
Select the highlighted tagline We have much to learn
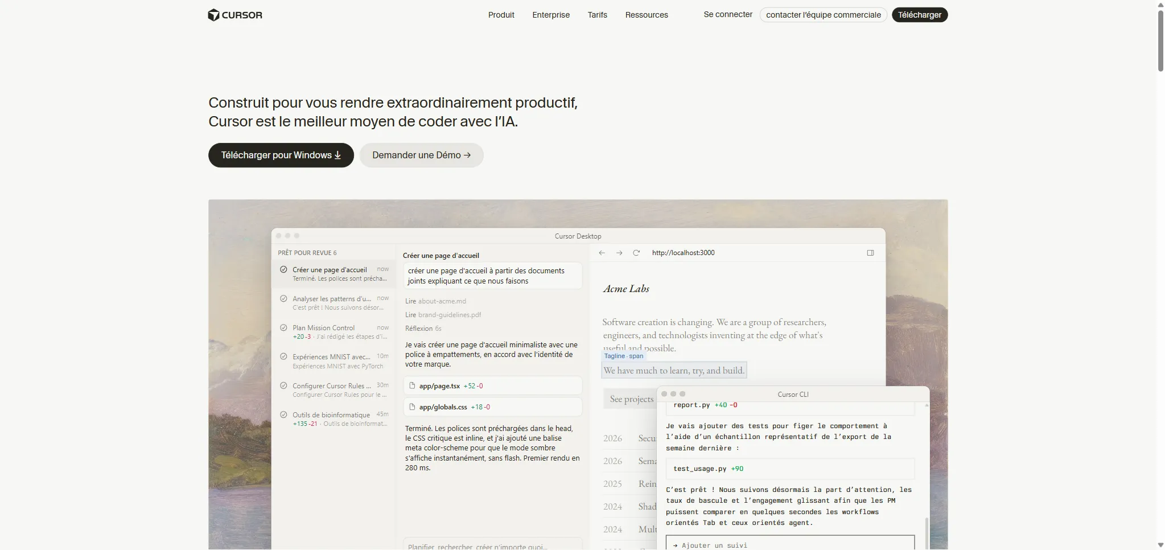(674, 371)
